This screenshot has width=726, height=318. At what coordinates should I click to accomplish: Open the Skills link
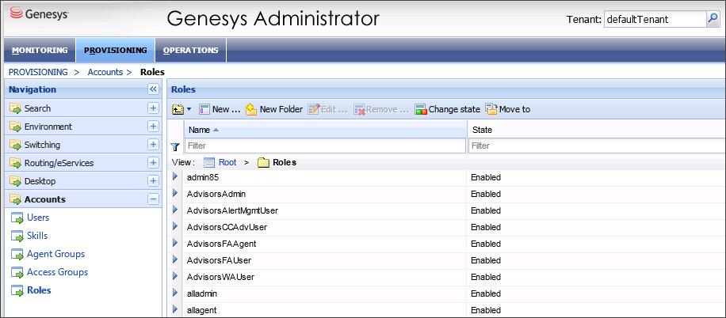coord(37,236)
